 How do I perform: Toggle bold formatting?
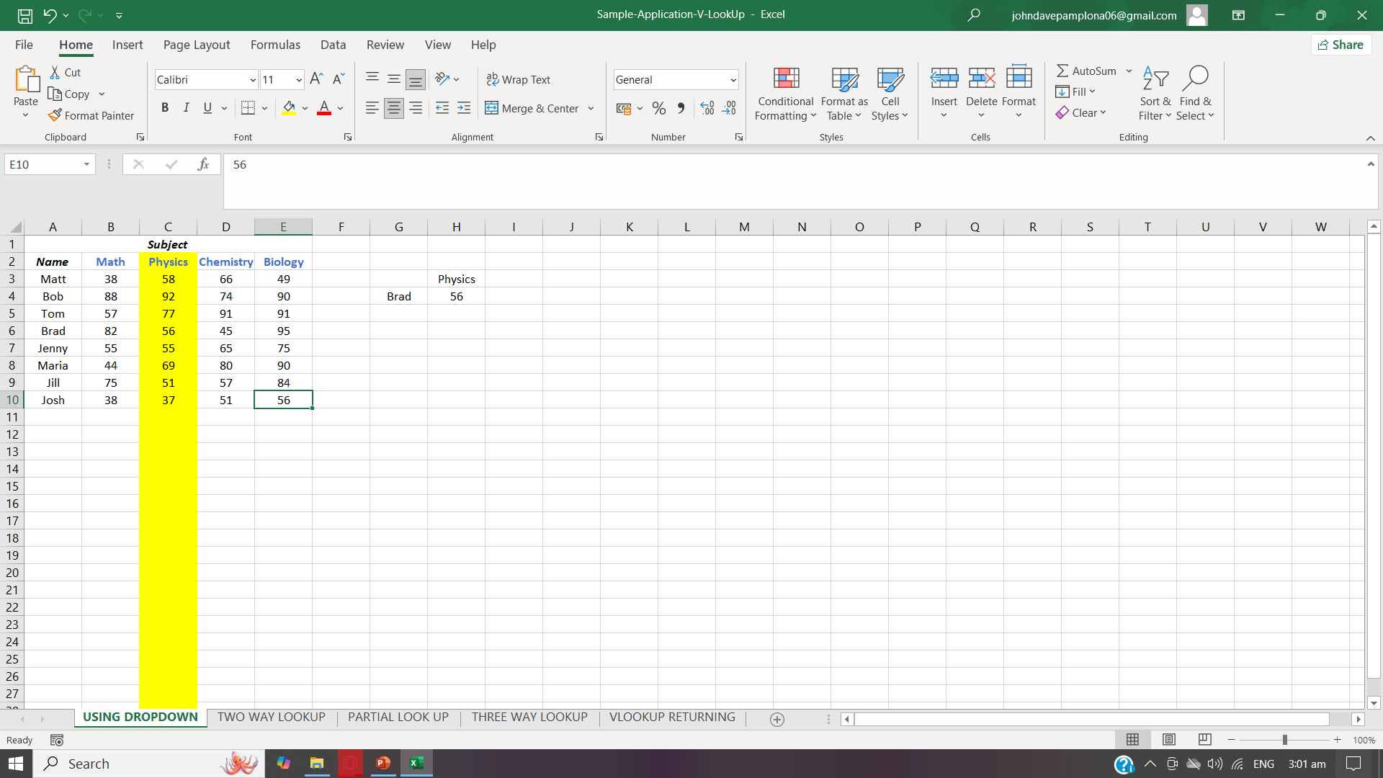pos(165,108)
